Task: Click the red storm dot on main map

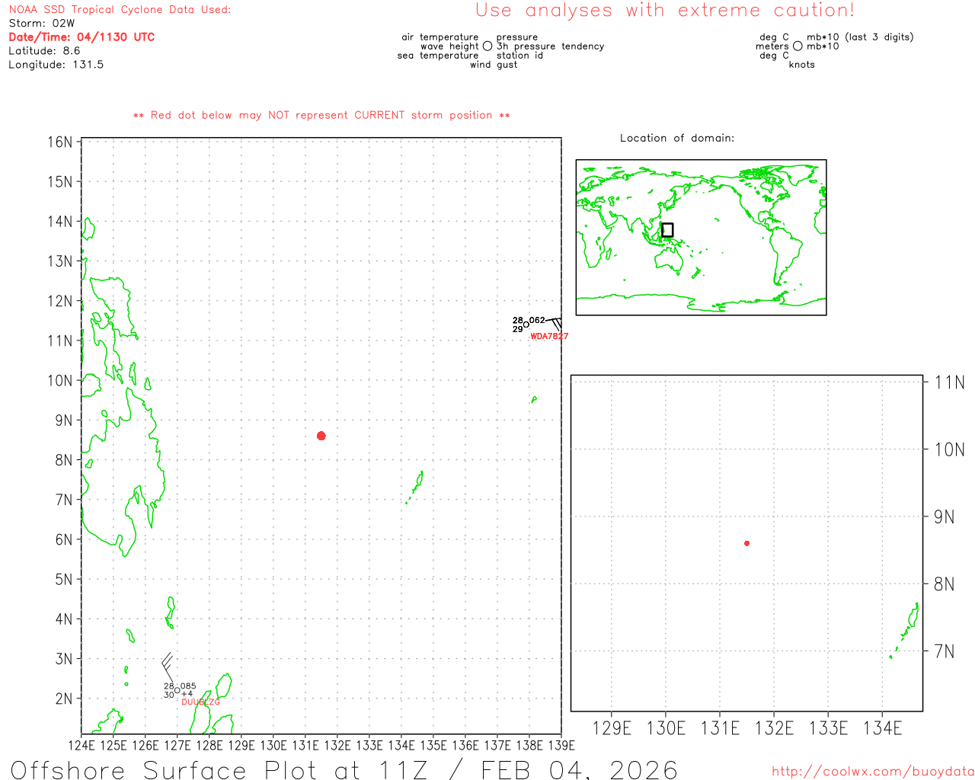Action: tap(321, 436)
